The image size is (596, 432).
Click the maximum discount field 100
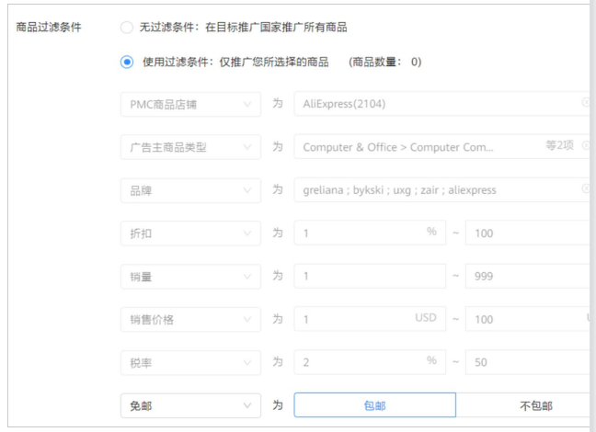pos(528,233)
